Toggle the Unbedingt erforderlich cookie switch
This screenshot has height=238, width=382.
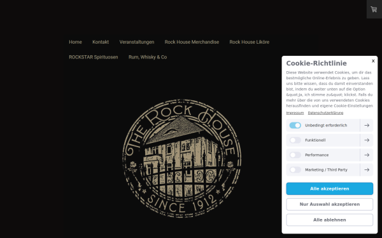point(295,125)
